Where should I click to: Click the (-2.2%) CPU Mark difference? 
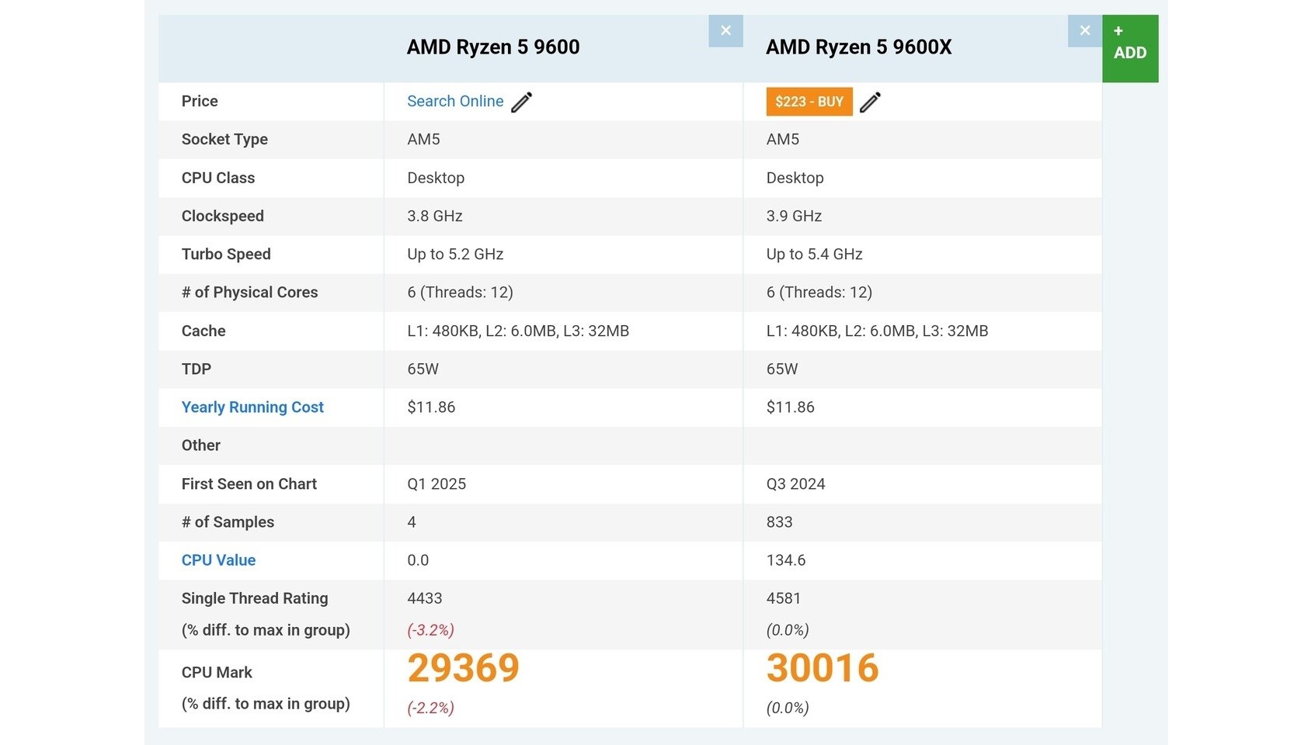(430, 708)
